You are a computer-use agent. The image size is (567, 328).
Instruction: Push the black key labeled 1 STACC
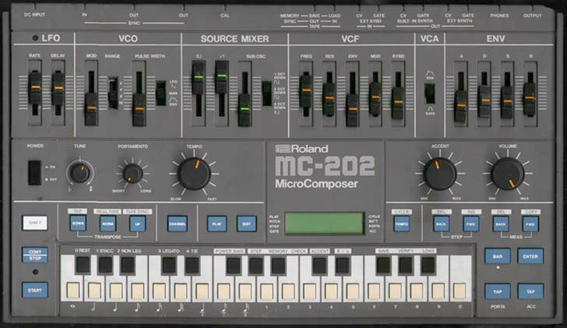tap(105, 265)
